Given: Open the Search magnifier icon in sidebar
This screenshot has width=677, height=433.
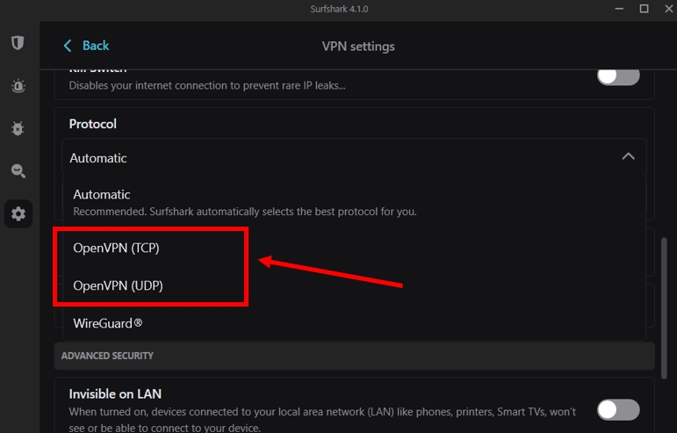Looking at the screenshot, I should [x=18, y=171].
